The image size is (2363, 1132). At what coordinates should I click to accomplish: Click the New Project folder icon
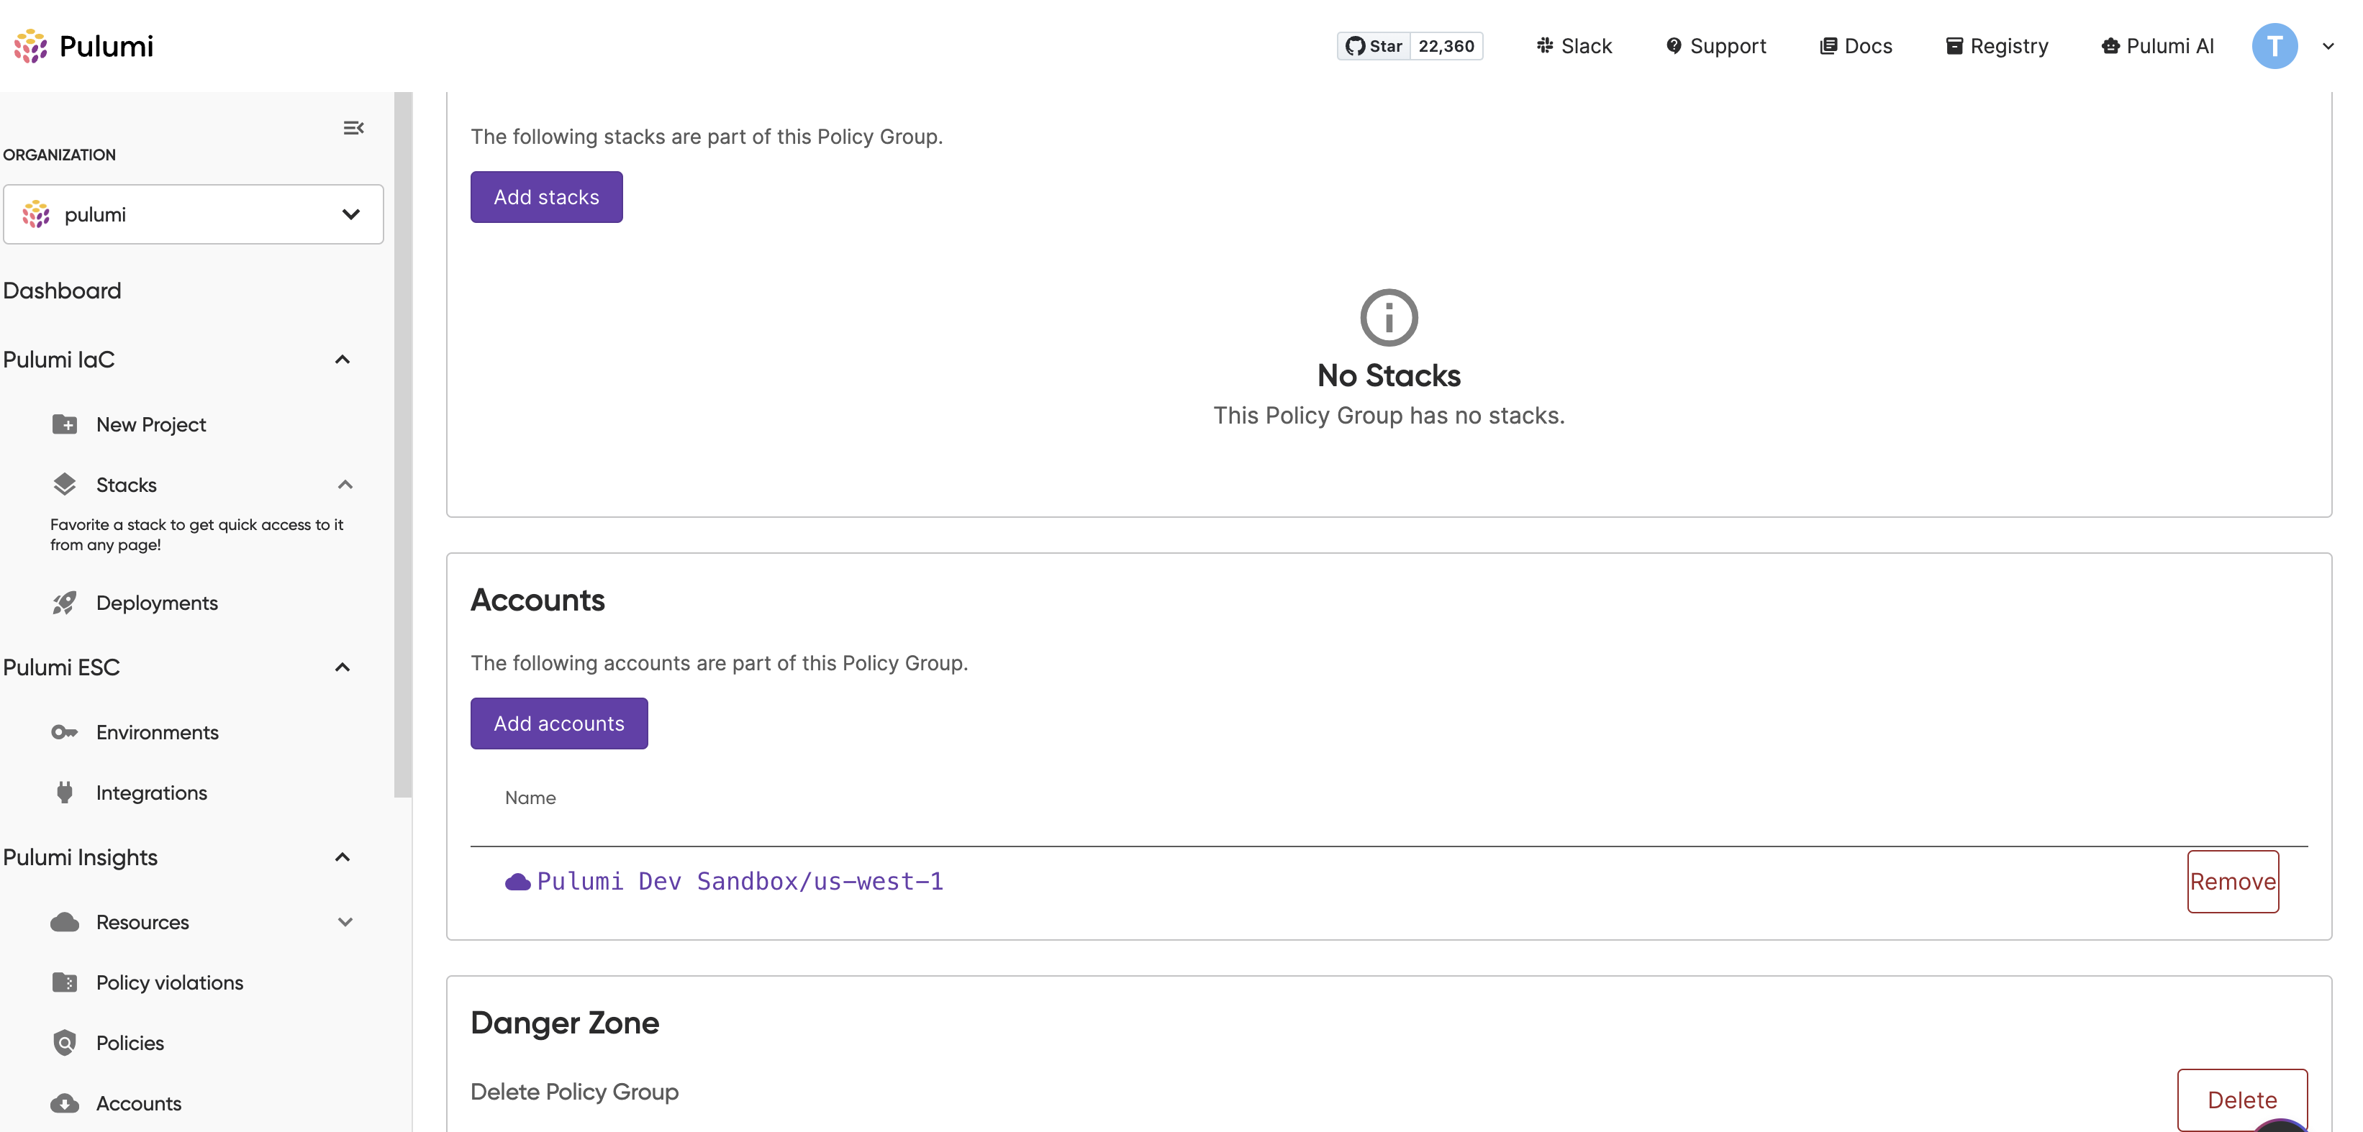tap(64, 424)
